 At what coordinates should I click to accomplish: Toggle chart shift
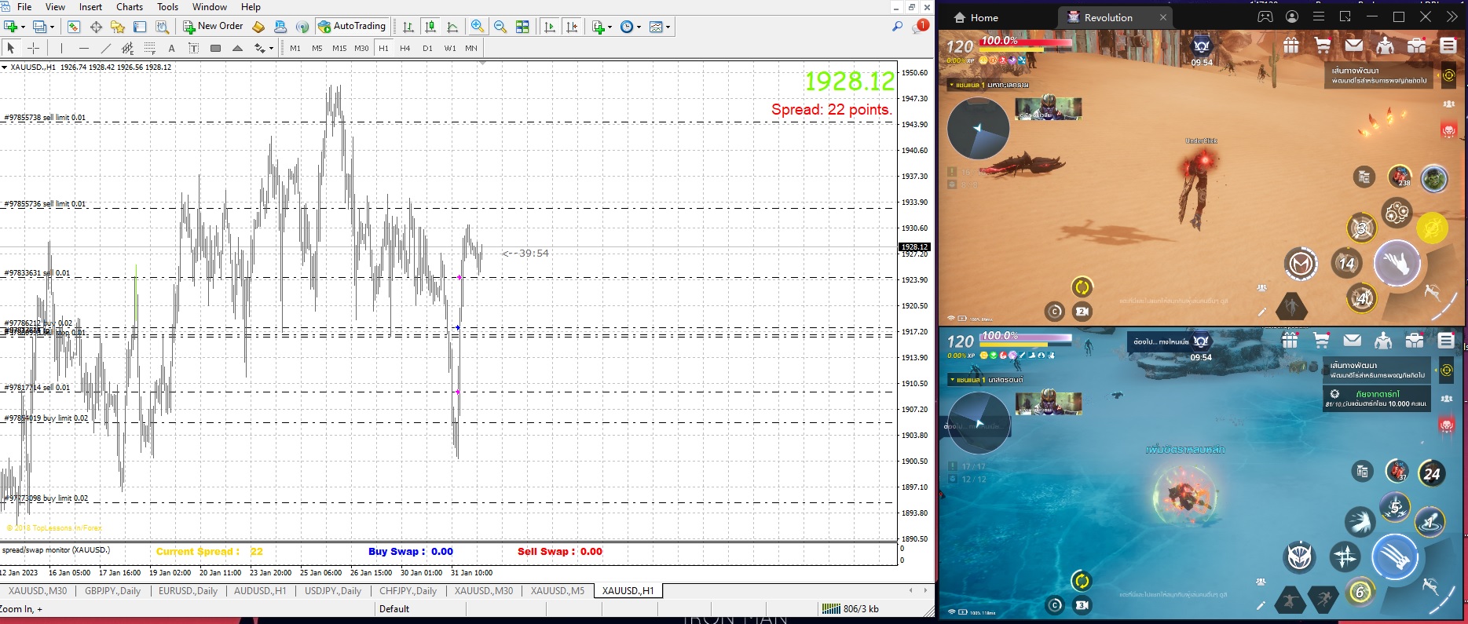tap(572, 27)
